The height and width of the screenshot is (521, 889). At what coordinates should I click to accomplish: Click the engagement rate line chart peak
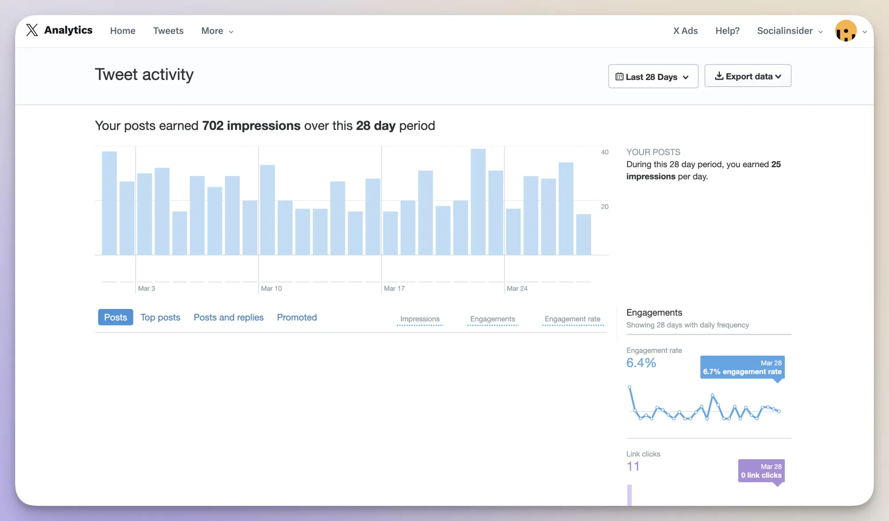tap(629, 387)
